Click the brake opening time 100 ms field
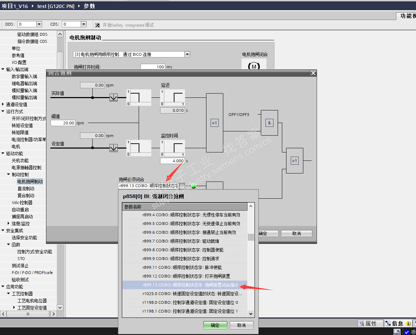The width and height of the screenshot is (416, 335). pyautogui.click(x=153, y=67)
